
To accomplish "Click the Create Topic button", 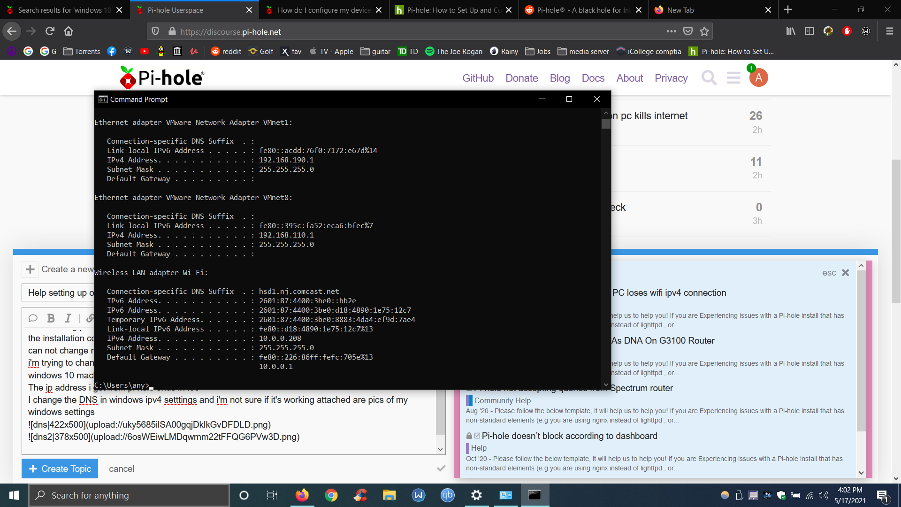I will point(60,469).
